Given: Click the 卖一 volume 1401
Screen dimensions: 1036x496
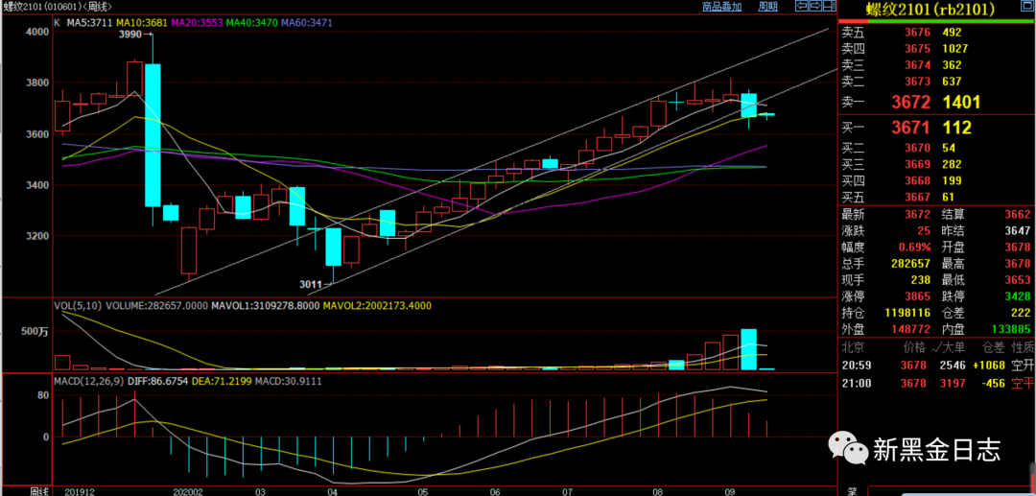Looking at the screenshot, I should tap(960, 102).
